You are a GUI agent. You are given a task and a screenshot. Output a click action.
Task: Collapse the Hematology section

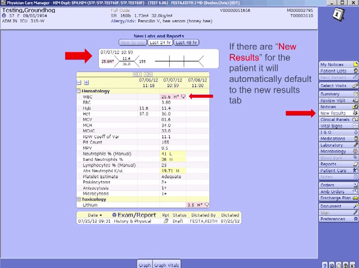pyautogui.click(x=78, y=91)
